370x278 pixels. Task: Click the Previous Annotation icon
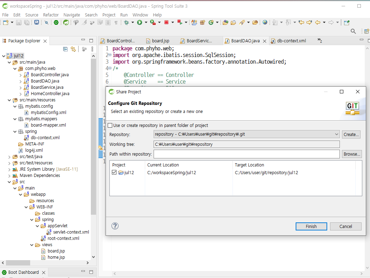point(288,23)
